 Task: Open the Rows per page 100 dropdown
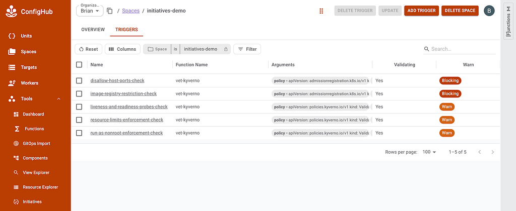[429, 152]
